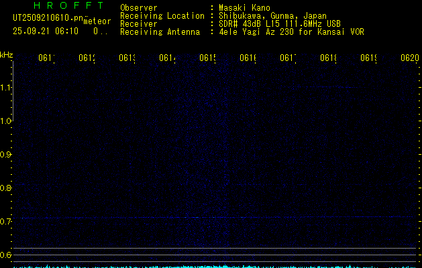
Task: Select SDR# 43dB L15 111.6MHz USB text
Action: tap(280, 24)
